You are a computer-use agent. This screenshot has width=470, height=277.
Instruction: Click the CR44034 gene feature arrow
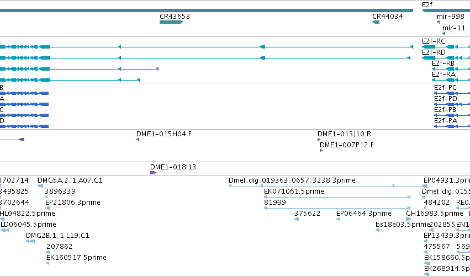click(x=376, y=22)
